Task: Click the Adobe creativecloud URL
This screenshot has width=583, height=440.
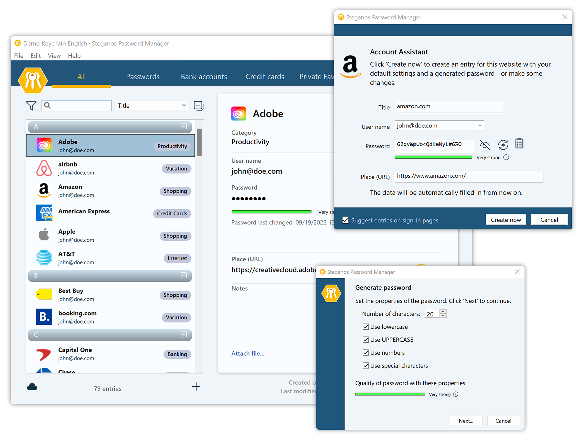Action: 274,270
